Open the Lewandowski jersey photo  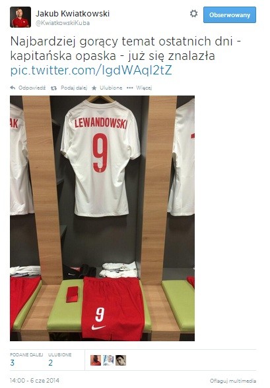[102, 218]
